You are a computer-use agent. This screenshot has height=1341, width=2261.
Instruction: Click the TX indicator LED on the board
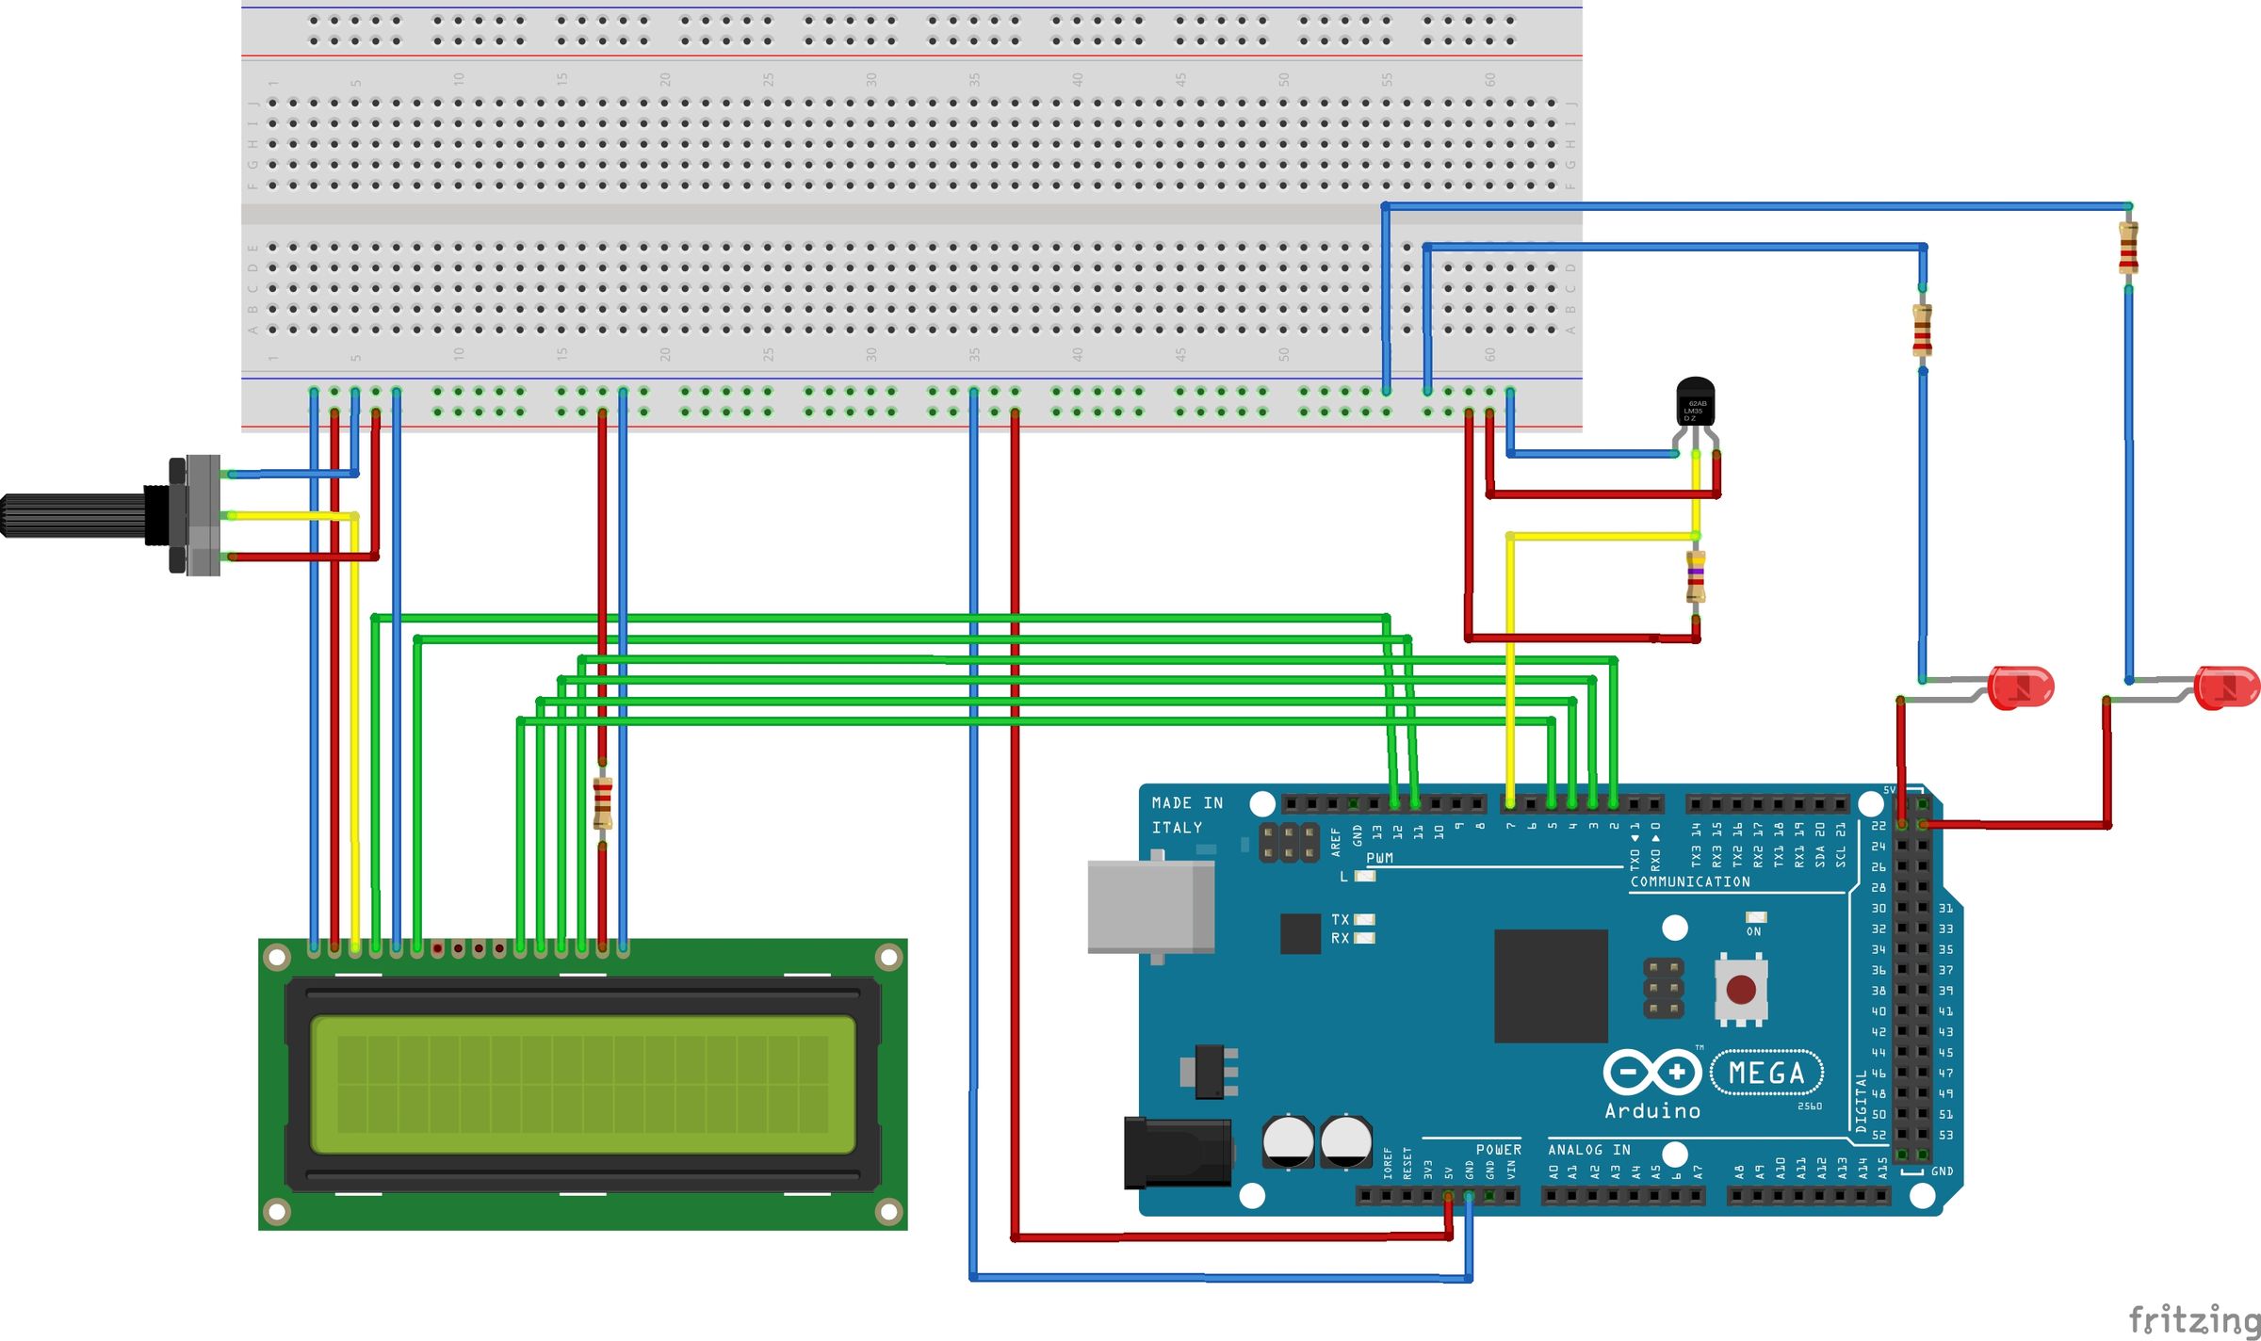1363,919
